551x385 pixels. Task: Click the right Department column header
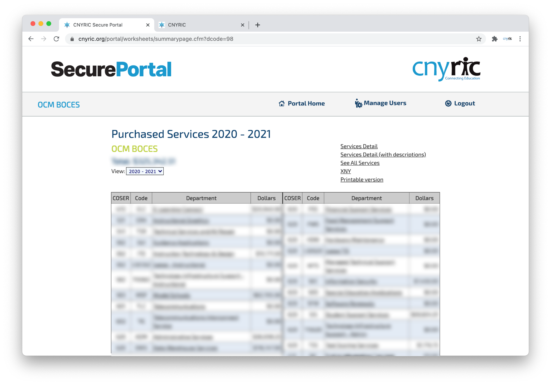tap(366, 198)
